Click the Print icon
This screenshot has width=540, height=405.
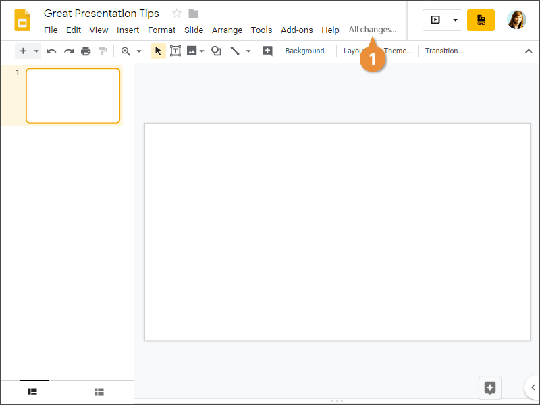click(x=86, y=51)
